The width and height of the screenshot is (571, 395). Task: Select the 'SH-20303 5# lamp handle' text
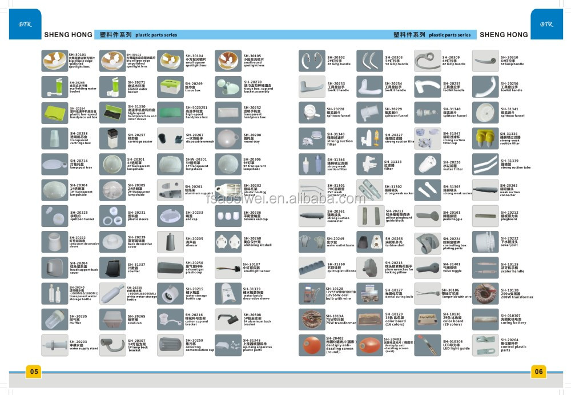tap(397, 61)
